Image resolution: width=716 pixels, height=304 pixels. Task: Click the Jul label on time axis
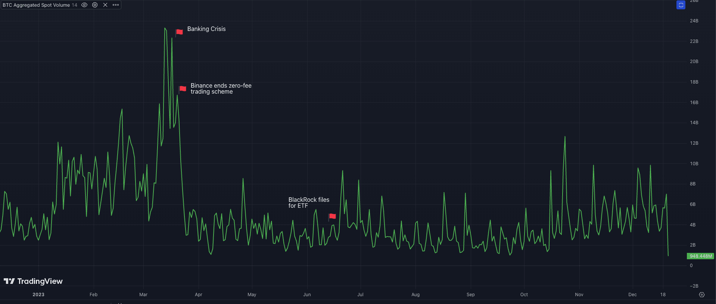(360, 295)
